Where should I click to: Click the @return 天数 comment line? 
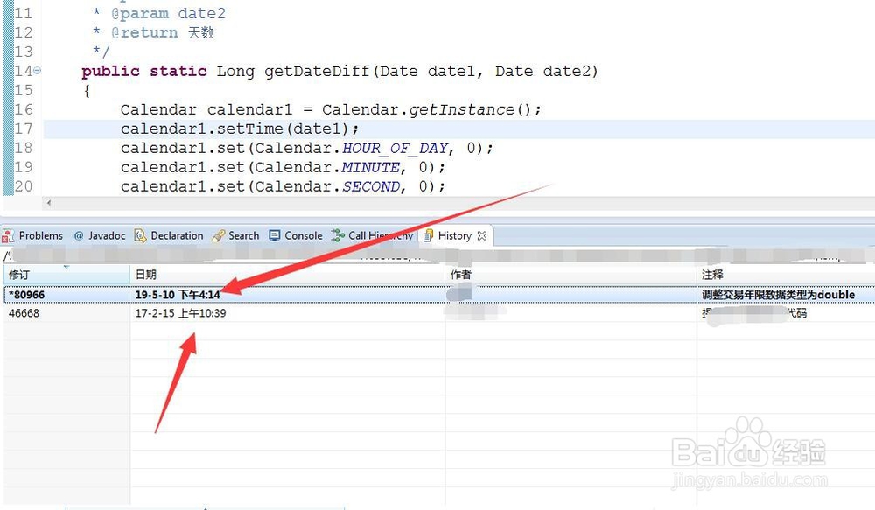point(153,32)
